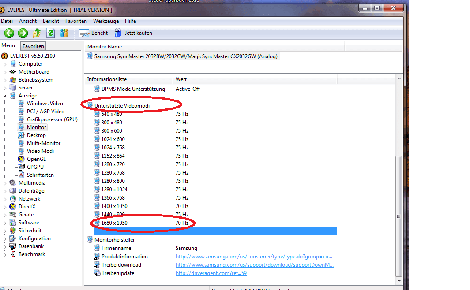Screen dimensions: 470x290
Task: Expand the Netzwerk tree node
Action: [5, 199]
